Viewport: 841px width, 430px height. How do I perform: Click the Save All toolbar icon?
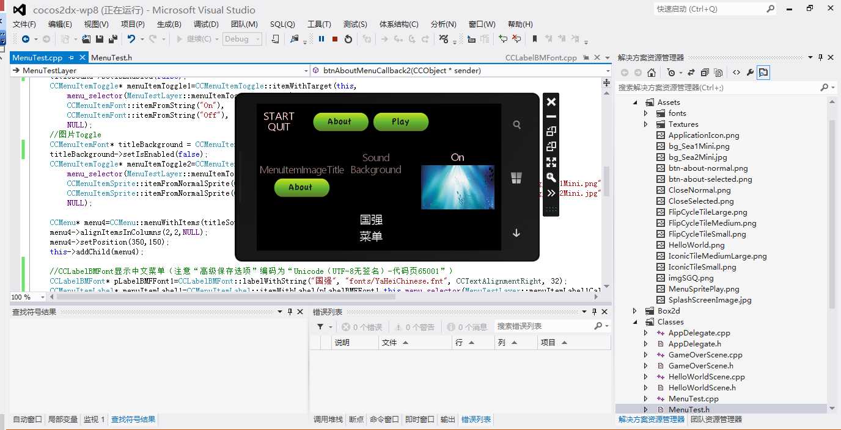tap(113, 39)
